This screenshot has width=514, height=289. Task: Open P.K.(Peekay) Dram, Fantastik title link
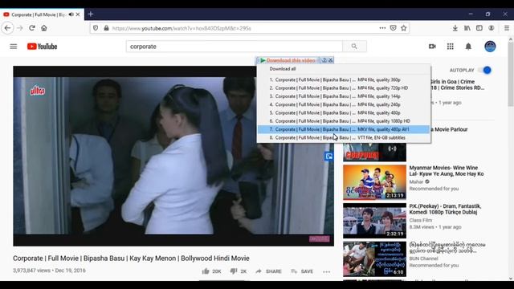click(445, 209)
